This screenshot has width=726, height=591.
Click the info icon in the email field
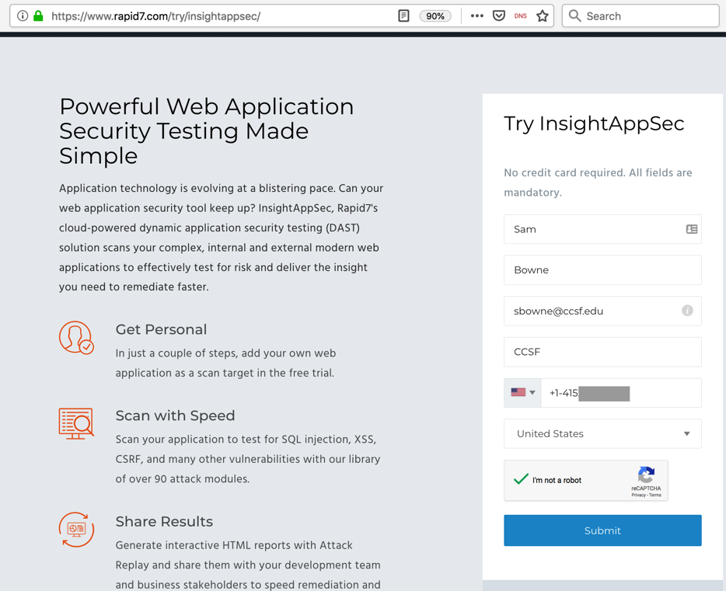click(x=687, y=311)
